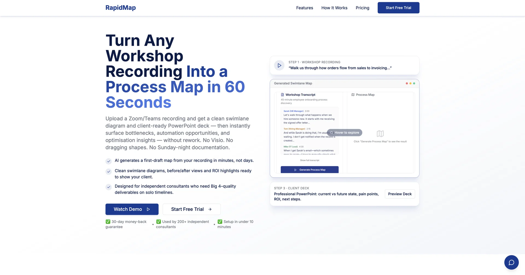Viewport: 525px width, 275px height.
Task: Click the red window dot
Action: pos(407,83)
